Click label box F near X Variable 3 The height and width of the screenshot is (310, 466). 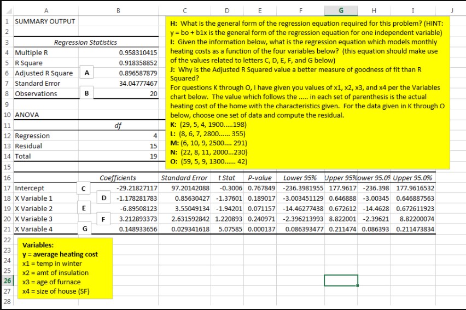click(x=103, y=219)
